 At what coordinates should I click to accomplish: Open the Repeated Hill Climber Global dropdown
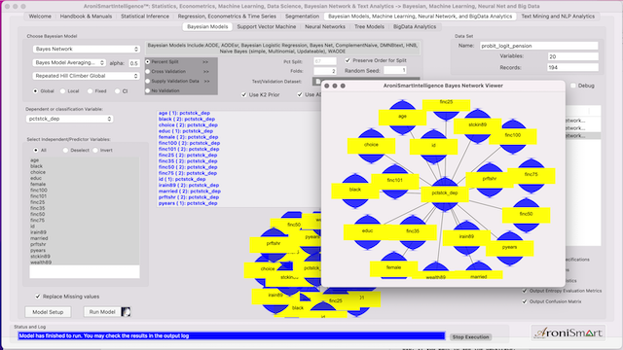pyautogui.click(x=86, y=76)
